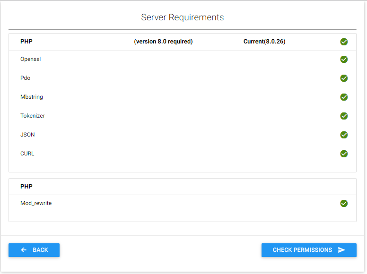Click the Current(8.0.26) version text

pyautogui.click(x=264, y=42)
